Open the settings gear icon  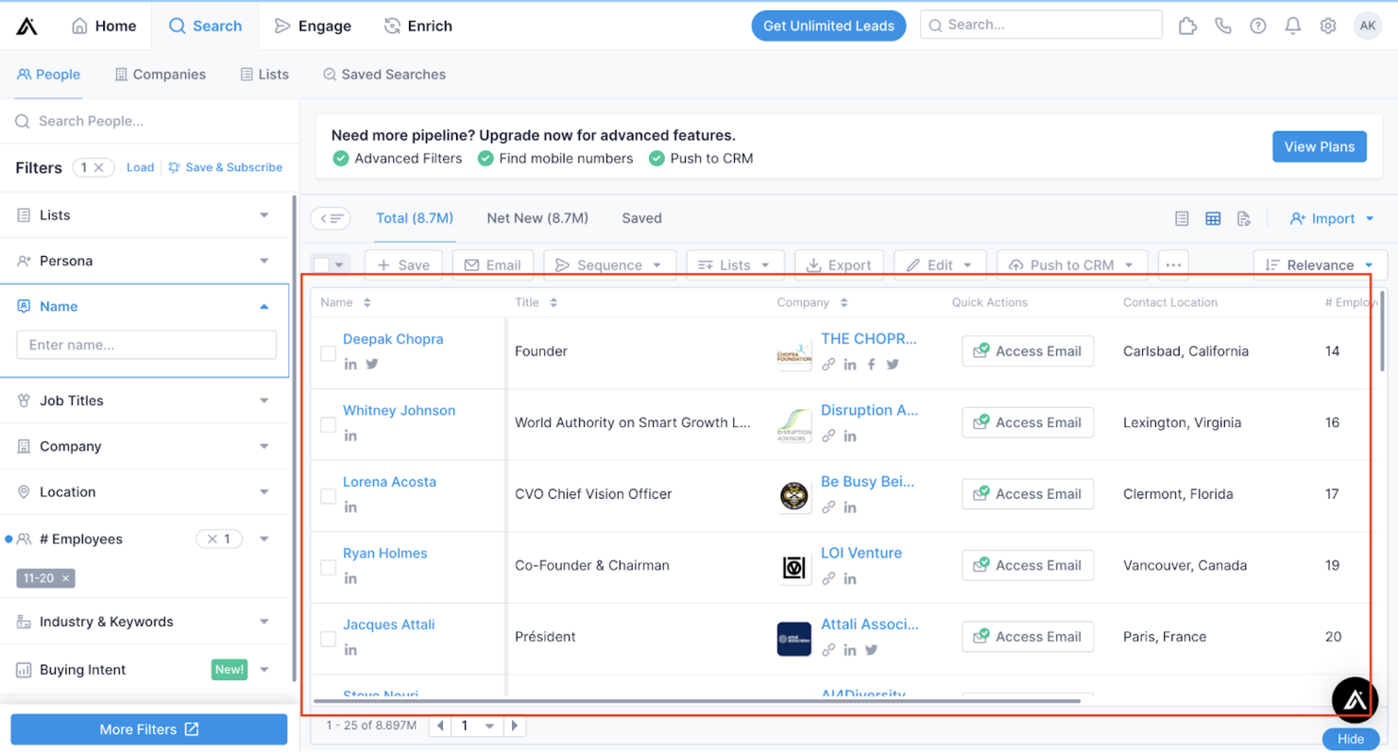[1328, 26]
